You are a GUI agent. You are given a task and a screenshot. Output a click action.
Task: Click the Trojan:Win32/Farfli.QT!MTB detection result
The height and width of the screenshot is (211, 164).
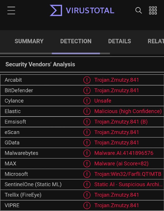(128, 174)
